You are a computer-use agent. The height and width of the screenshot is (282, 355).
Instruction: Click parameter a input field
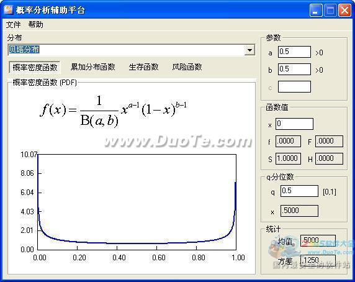pos(294,52)
